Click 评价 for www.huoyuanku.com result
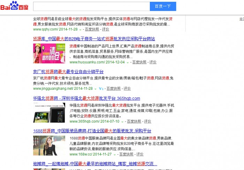 (153, 62)
